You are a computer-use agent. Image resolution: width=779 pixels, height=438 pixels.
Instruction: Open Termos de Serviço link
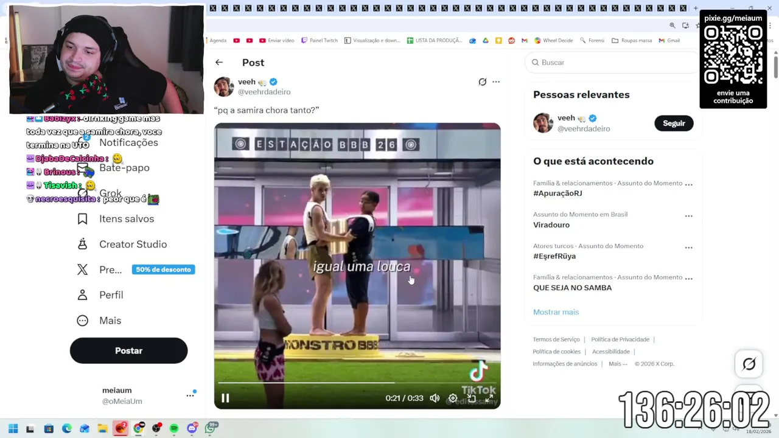(556, 339)
